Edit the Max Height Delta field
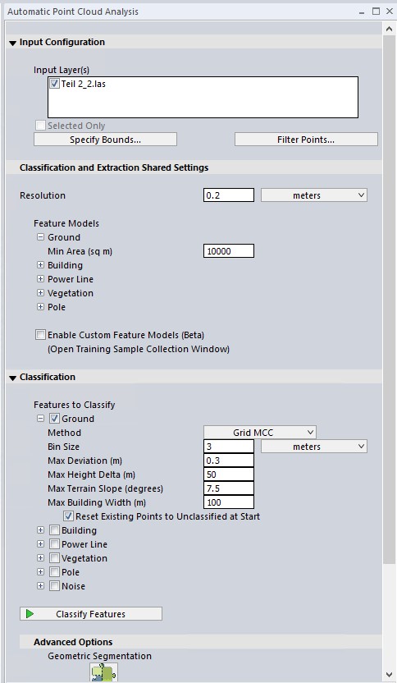 point(229,474)
